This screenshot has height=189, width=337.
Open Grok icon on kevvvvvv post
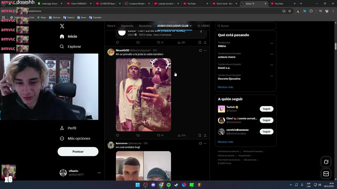[200, 143]
